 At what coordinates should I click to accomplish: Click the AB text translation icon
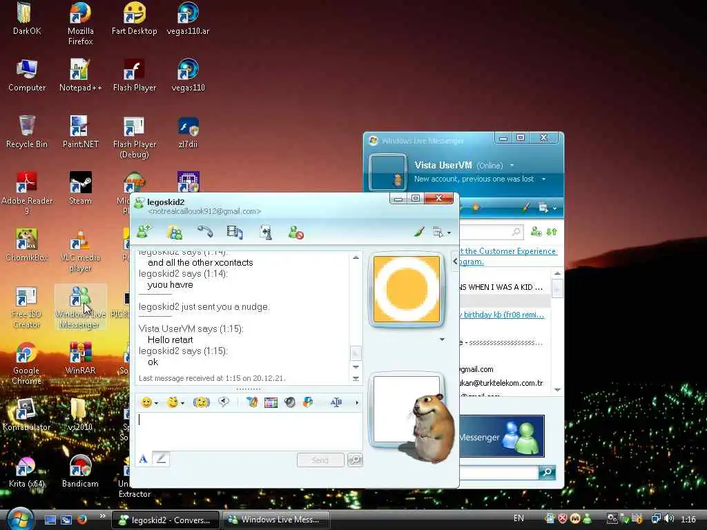[336, 402]
